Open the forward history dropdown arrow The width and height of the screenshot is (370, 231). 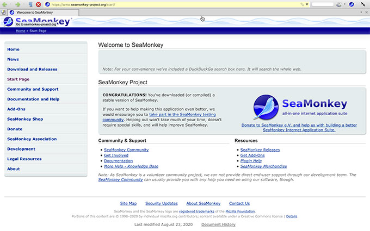pos(23,4)
